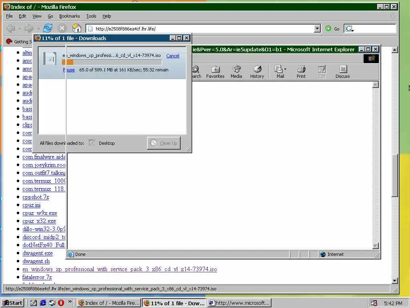Open the dwagent.exe link
This screenshot has height=308, width=410.
[37, 253]
